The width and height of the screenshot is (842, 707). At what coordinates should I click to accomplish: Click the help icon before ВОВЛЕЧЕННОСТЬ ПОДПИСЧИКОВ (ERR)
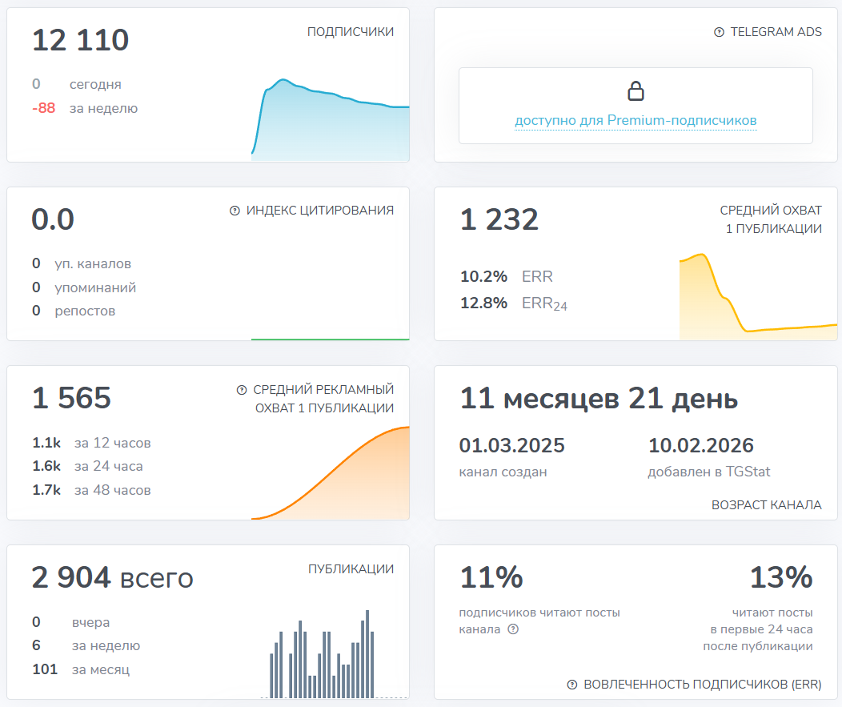pos(571,685)
